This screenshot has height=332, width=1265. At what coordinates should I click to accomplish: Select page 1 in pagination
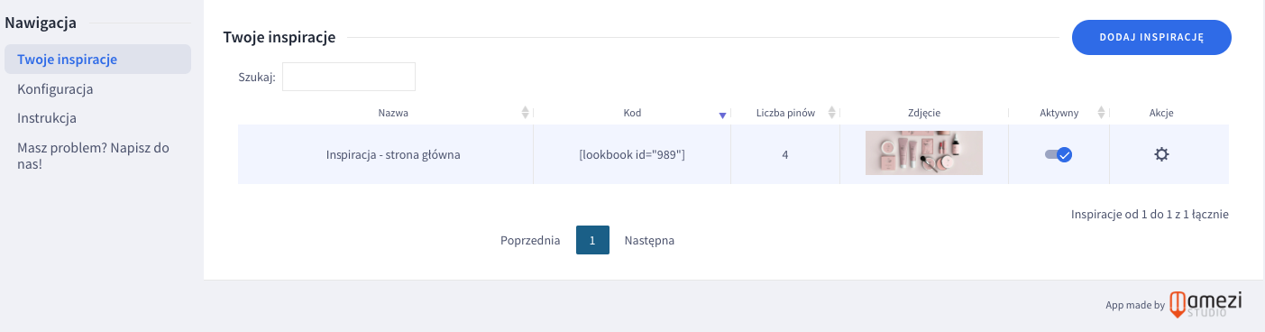pos(592,240)
